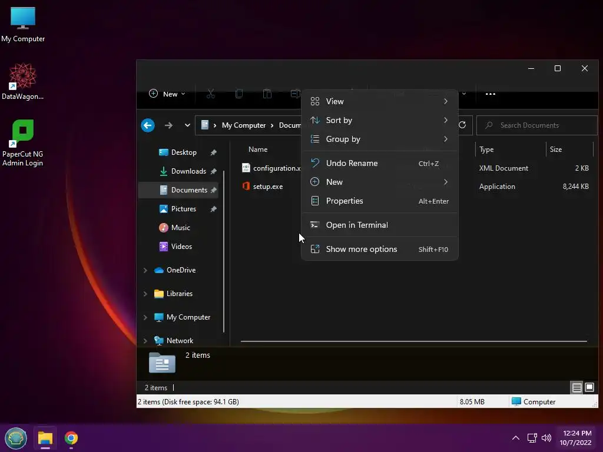Open the volume speaker tray icon
Image resolution: width=603 pixels, height=452 pixels.
tap(546, 438)
